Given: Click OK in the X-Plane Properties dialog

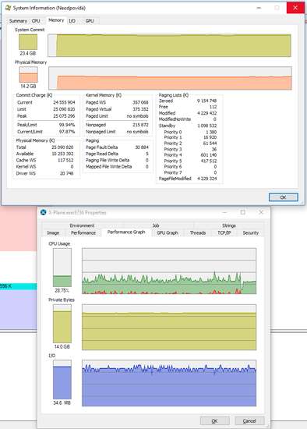Looking at the screenshot, I should (214, 420).
